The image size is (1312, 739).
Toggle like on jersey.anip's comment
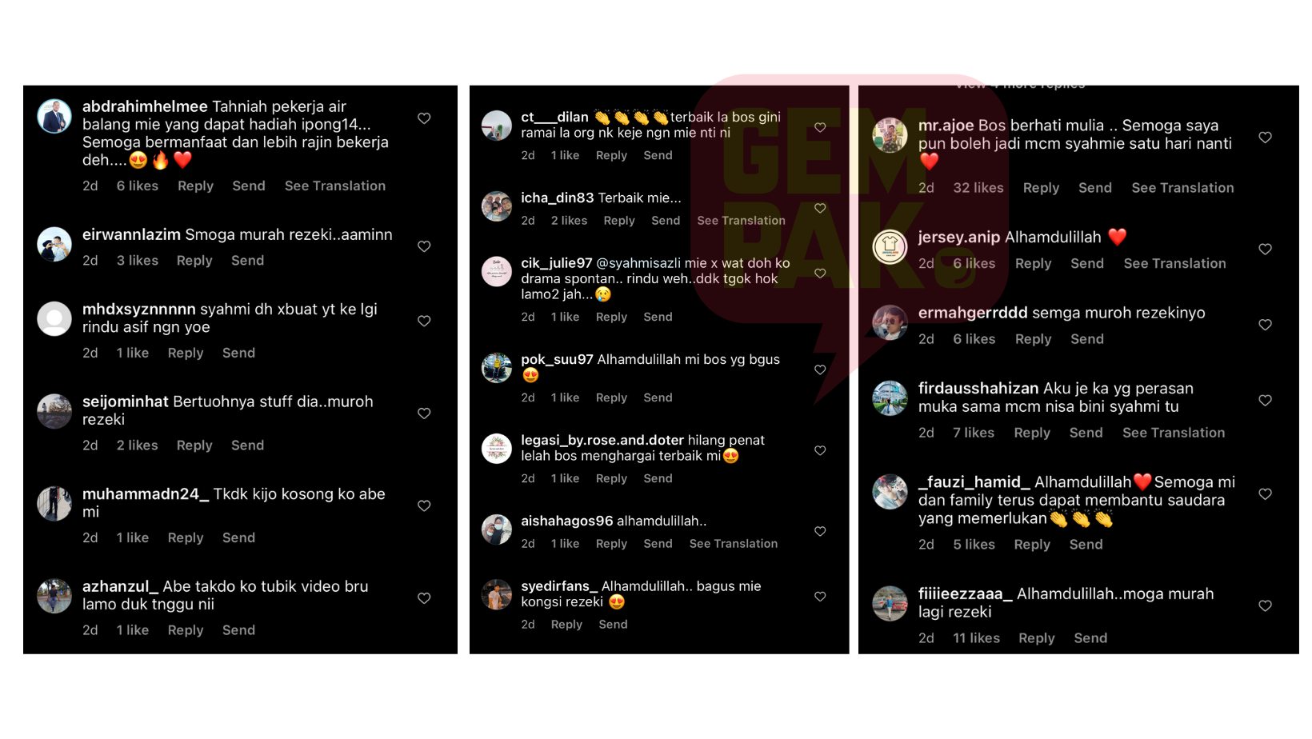[1265, 250]
